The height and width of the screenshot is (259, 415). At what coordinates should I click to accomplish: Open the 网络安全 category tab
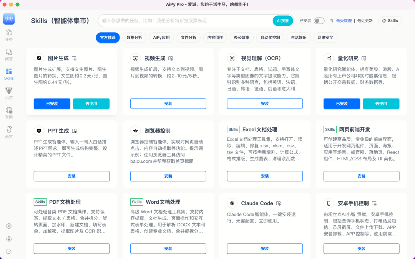325,38
